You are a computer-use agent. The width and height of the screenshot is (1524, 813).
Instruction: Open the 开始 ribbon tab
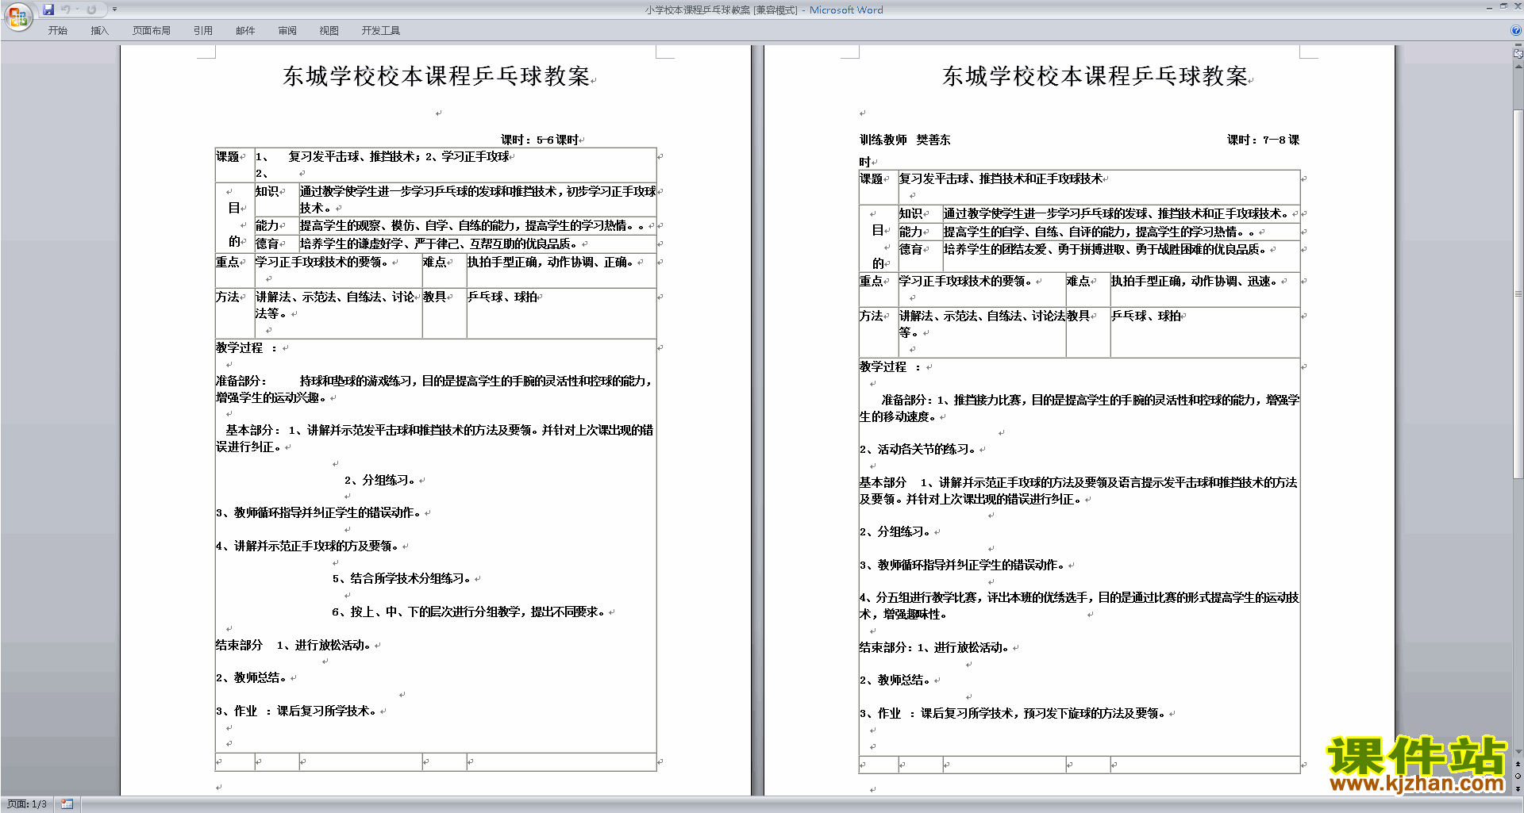click(57, 31)
